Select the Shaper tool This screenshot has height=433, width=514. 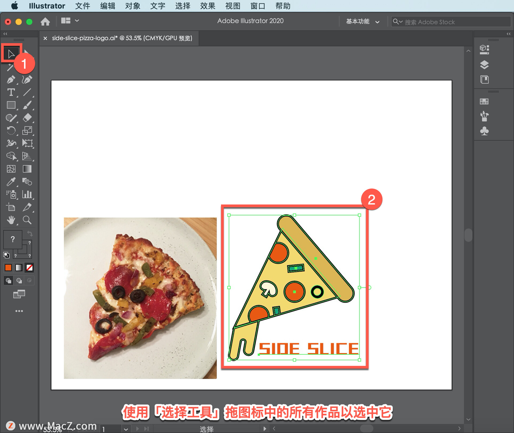11,118
